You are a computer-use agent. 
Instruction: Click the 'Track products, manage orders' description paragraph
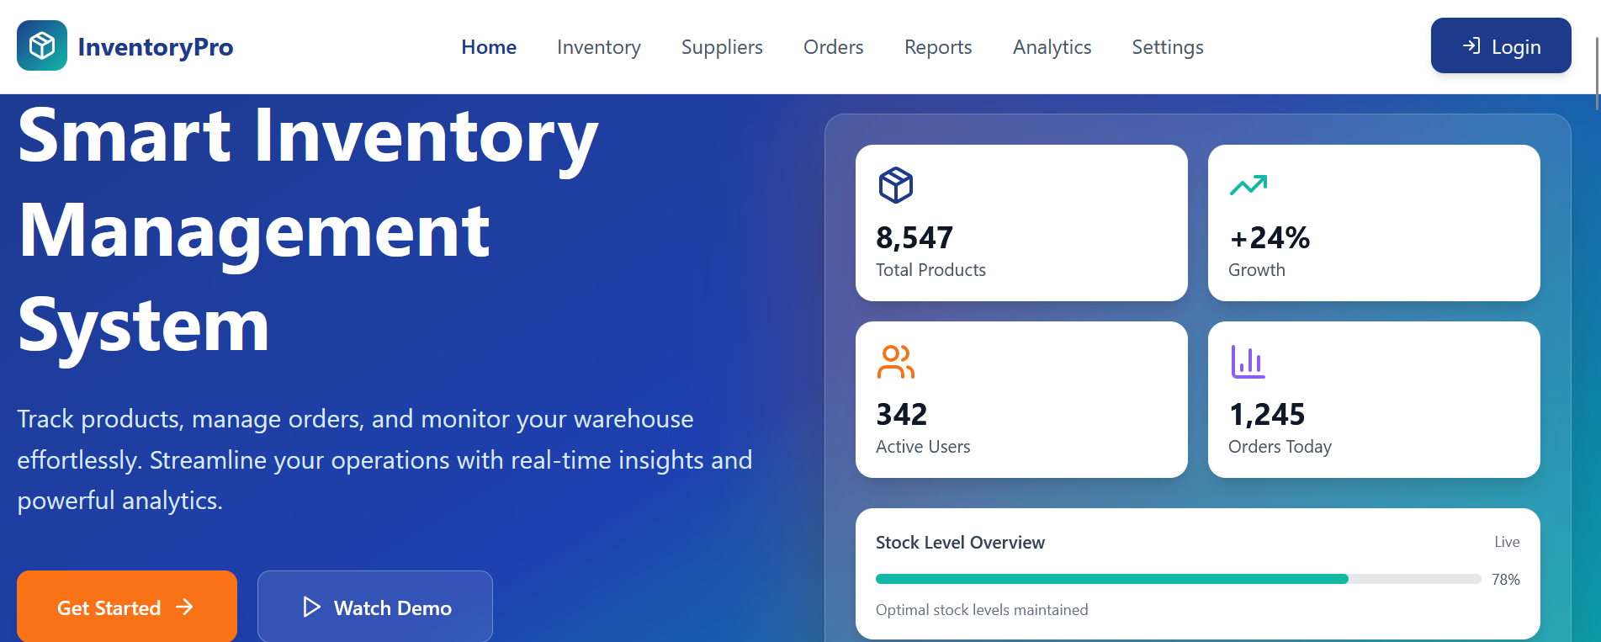pyautogui.click(x=384, y=459)
